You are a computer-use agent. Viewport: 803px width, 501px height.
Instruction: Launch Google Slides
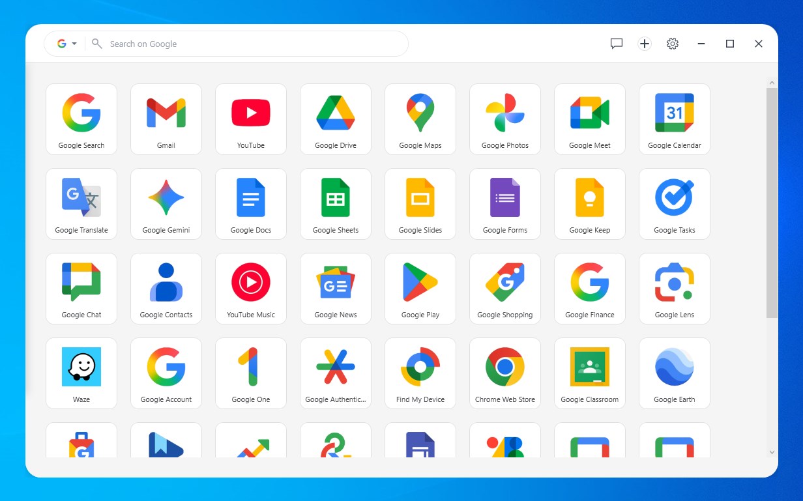(420, 204)
